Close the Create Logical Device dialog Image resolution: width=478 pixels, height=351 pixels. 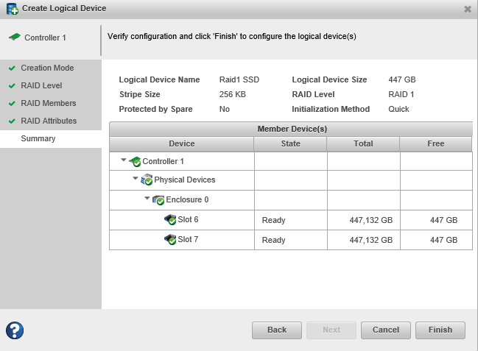(467, 9)
